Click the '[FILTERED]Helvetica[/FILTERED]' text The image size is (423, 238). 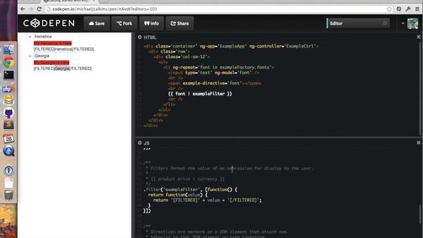[64, 49]
